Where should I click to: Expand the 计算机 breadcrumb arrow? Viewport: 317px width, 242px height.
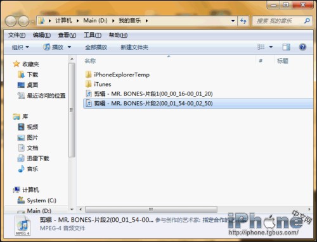point(78,21)
